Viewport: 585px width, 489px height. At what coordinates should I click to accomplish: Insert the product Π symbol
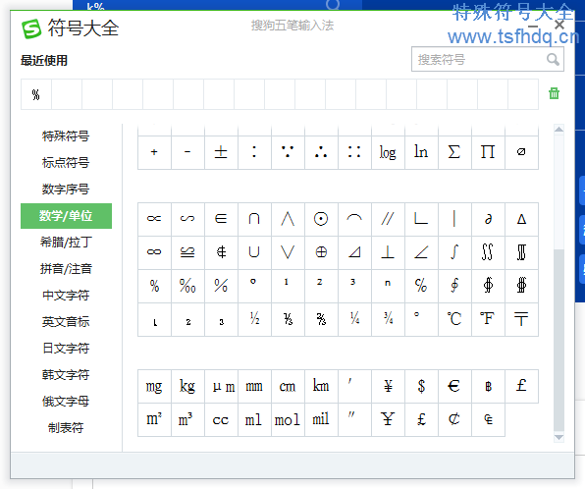pyautogui.click(x=488, y=152)
